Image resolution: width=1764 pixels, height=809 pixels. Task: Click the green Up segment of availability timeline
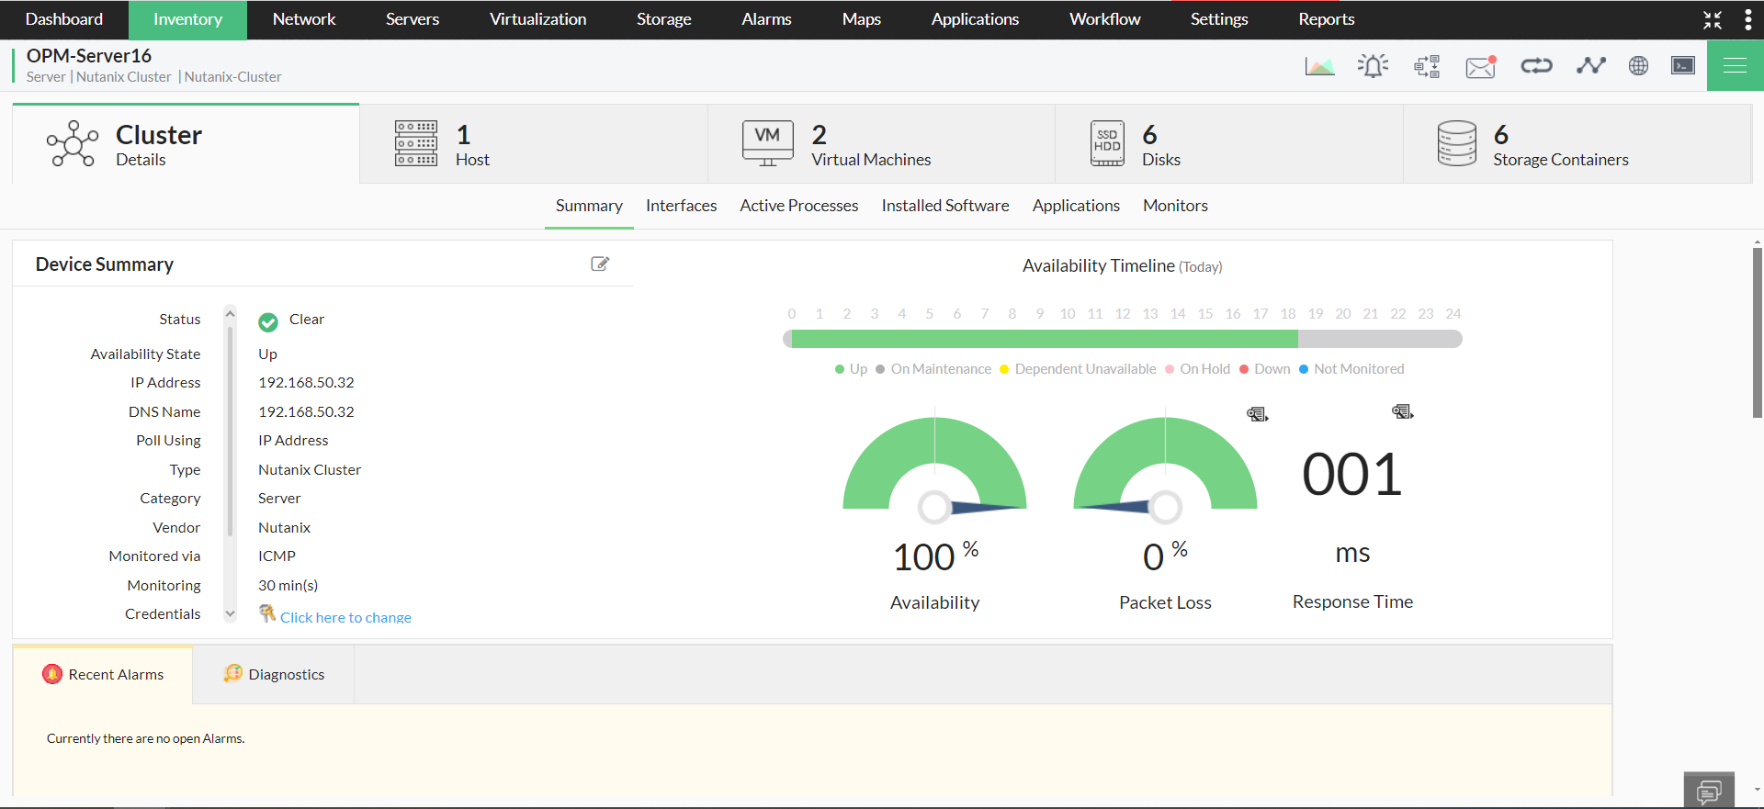(x=1044, y=340)
